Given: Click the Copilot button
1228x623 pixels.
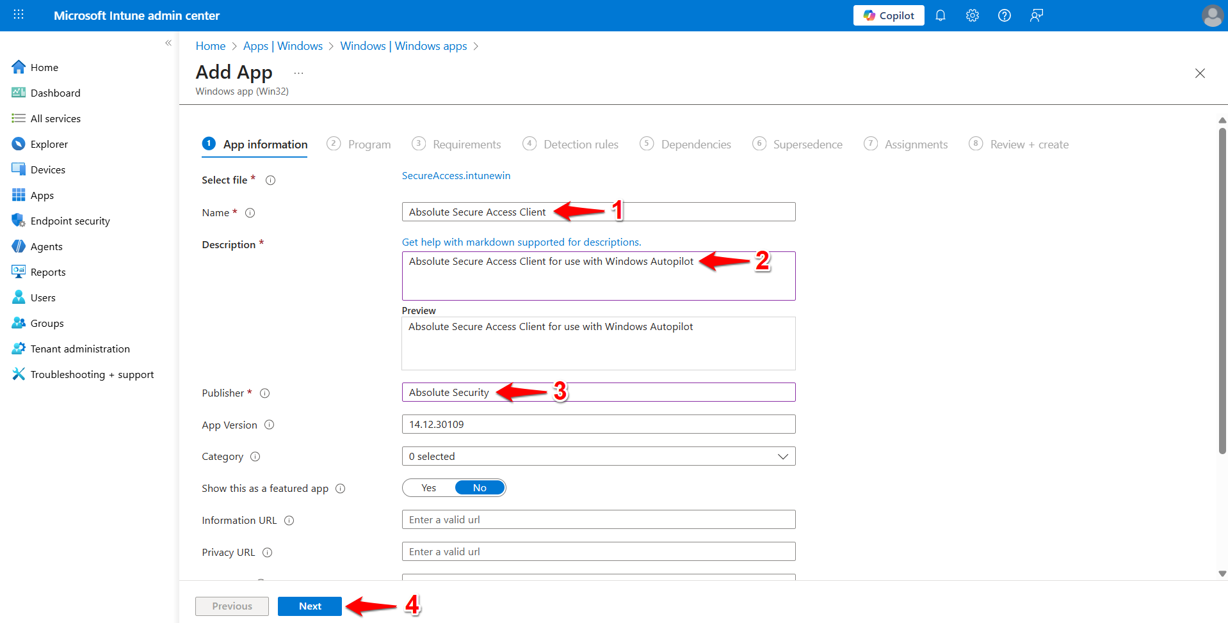Looking at the screenshot, I should [x=889, y=15].
